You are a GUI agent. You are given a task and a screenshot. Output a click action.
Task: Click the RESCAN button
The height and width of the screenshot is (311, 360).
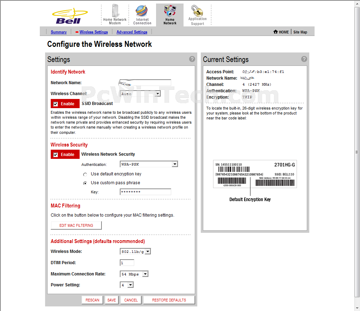(92, 300)
